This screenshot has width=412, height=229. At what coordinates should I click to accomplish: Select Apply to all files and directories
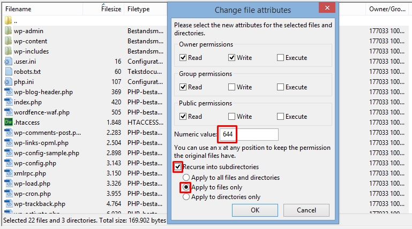coord(186,177)
